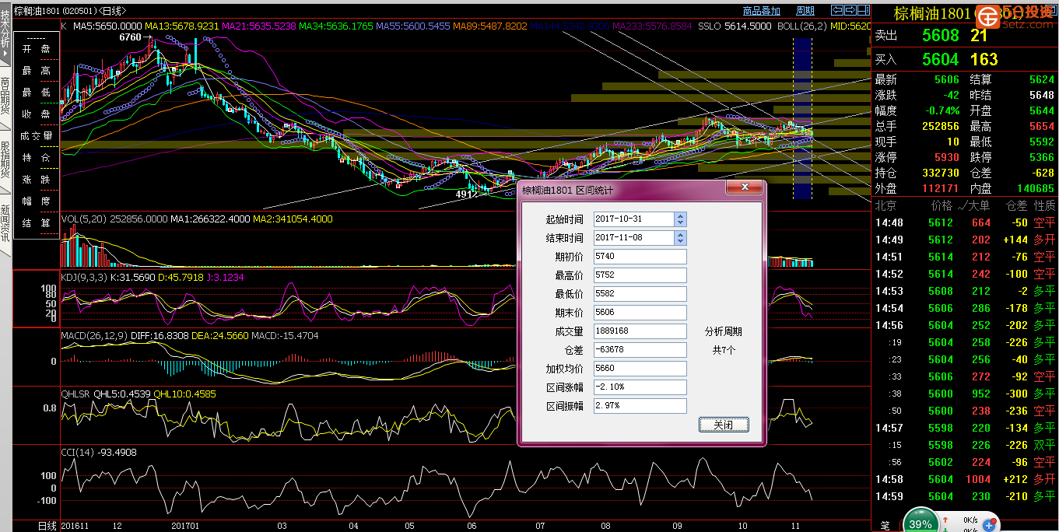Click the 卖出 price 5608

[x=940, y=36]
